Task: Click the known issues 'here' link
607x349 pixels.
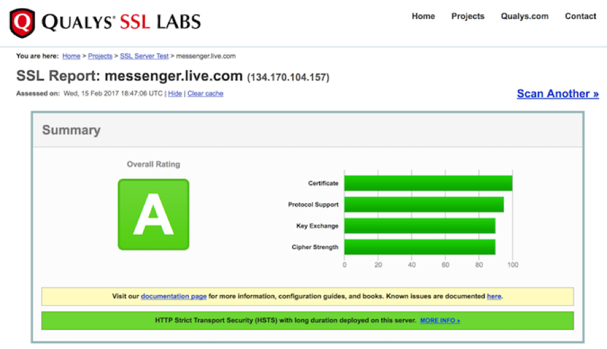Action: [x=494, y=296]
